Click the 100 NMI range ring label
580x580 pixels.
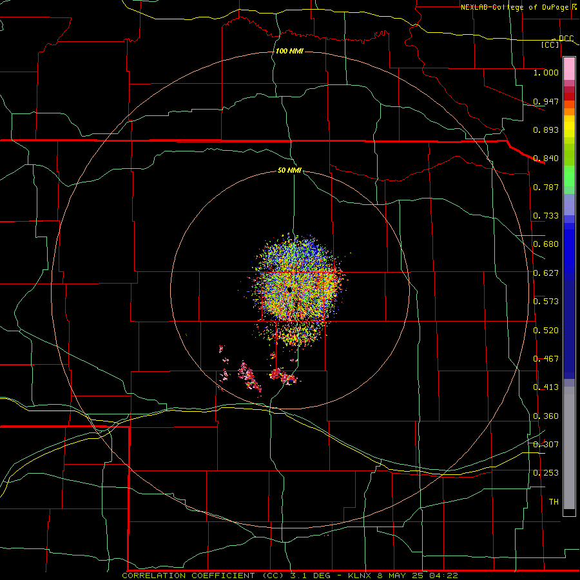coord(289,51)
